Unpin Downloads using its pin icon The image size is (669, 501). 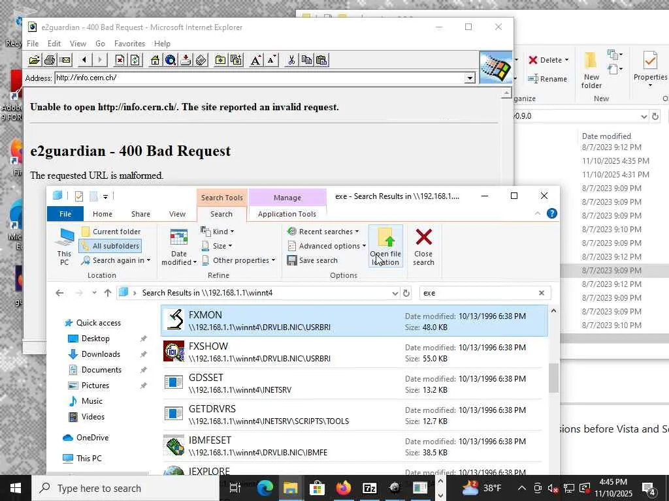click(x=143, y=354)
